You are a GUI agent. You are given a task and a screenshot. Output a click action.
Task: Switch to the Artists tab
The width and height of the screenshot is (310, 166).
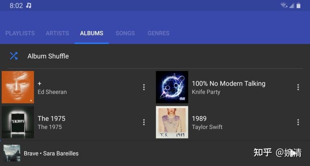57,33
